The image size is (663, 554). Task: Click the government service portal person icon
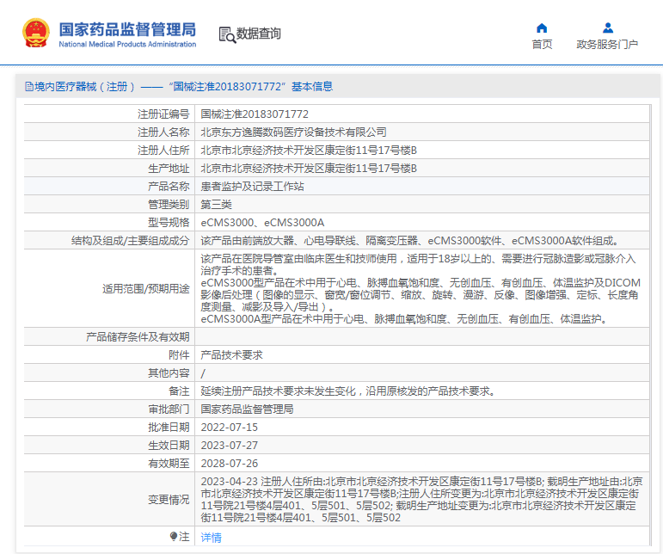608,28
